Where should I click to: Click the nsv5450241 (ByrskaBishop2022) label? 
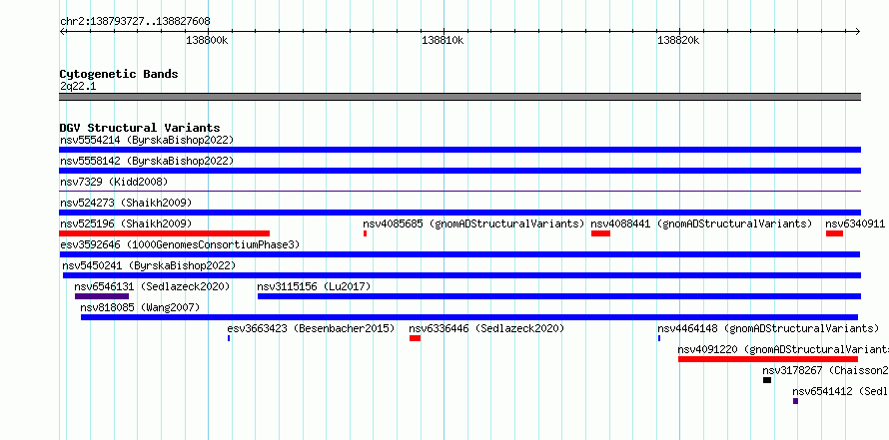pyautogui.click(x=149, y=265)
